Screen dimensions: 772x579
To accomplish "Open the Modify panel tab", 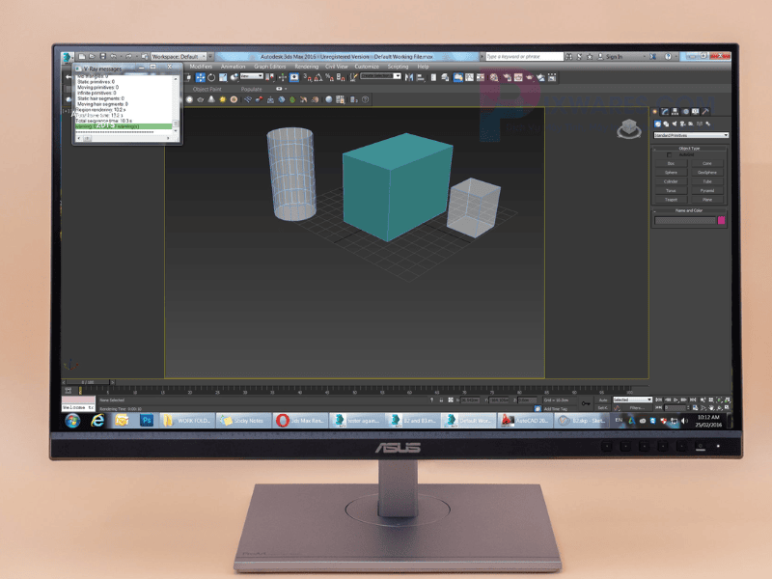I will pyautogui.click(x=665, y=112).
